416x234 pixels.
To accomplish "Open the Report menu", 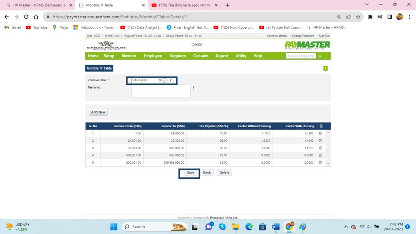I will coord(222,56).
